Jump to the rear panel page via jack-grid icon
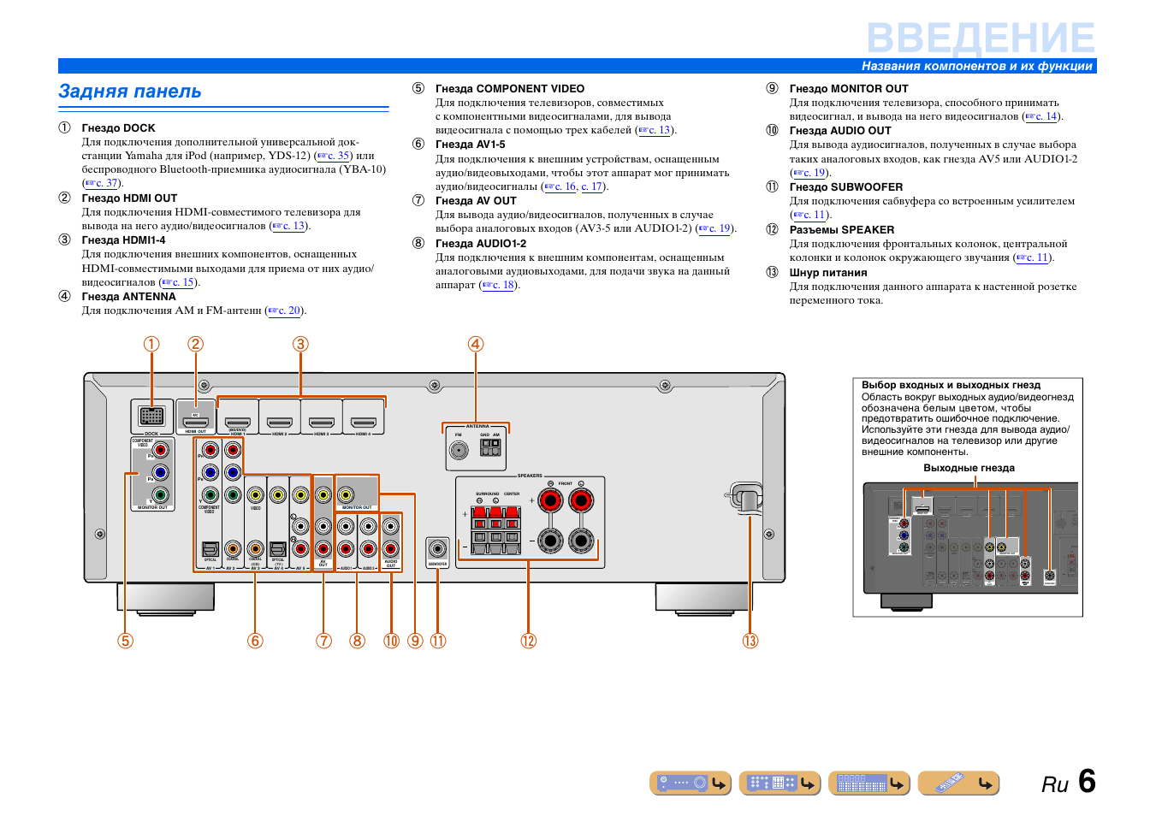 (780, 783)
